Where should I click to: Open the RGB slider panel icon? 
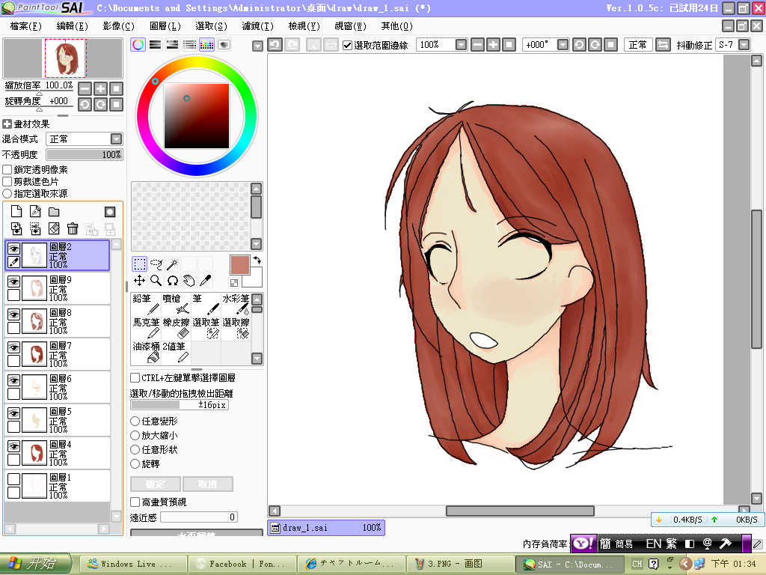pos(156,45)
